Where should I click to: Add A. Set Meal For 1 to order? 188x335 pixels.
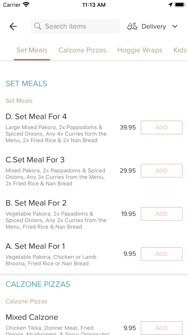pos(161,254)
